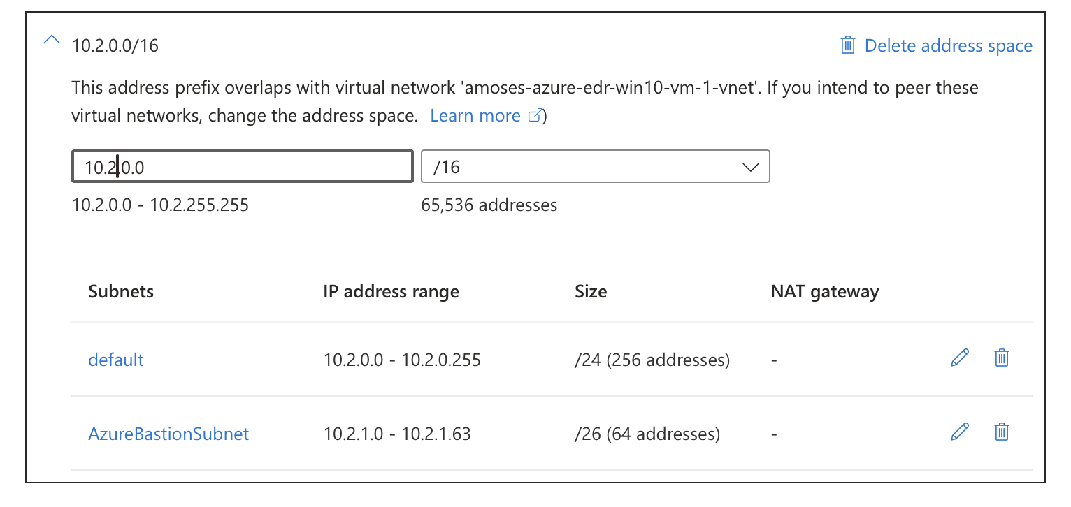The height and width of the screenshot is (507, 1071).
Task: Click the Learn more link
Action: coord(475,116)
